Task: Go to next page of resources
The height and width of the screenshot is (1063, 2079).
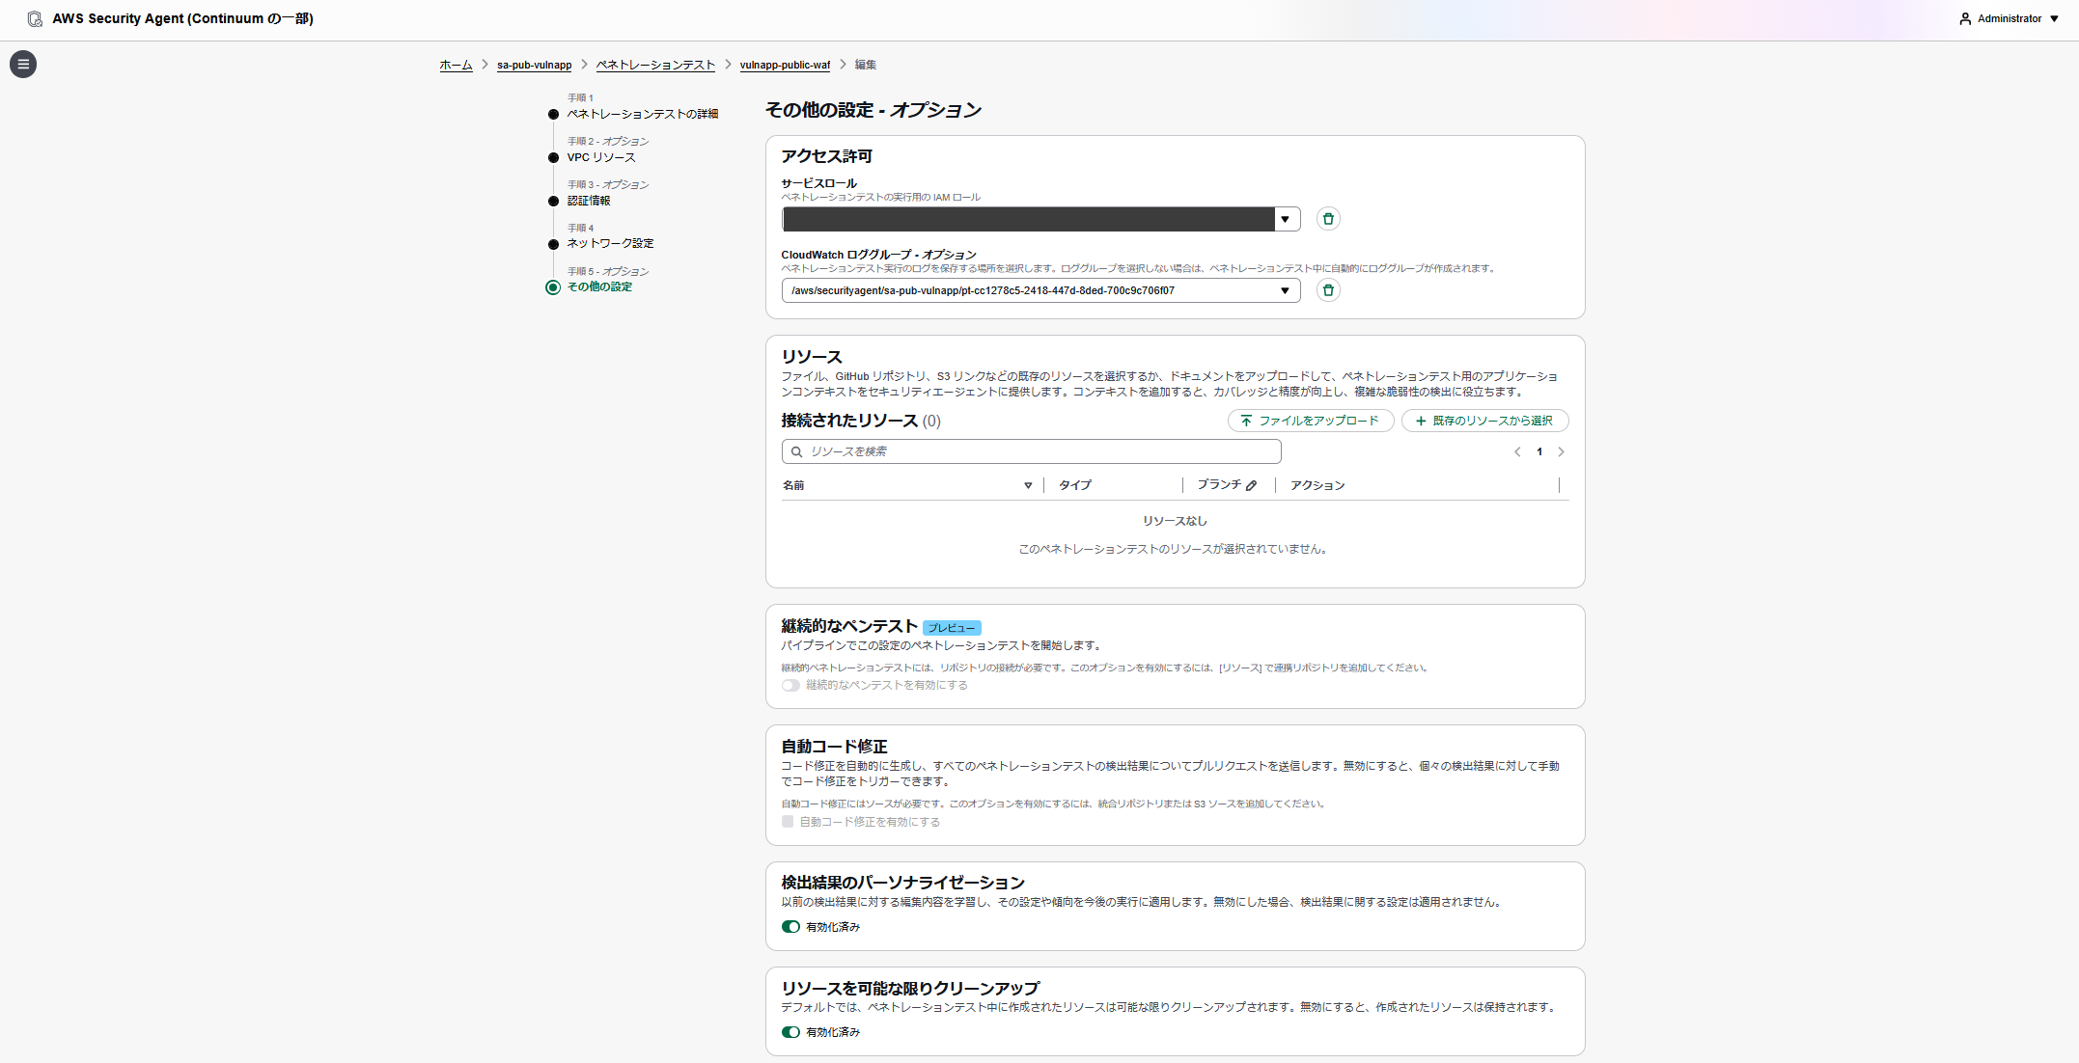Action: click(x=1561, y=451)
